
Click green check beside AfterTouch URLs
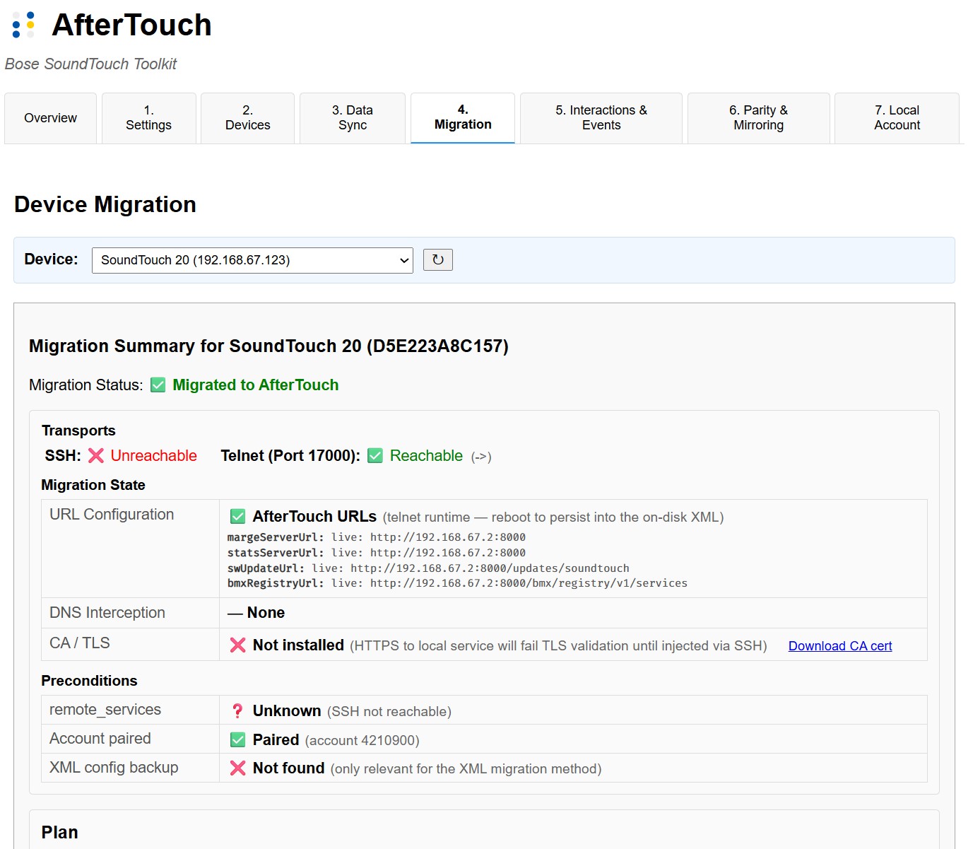click(x=238, y=517)
